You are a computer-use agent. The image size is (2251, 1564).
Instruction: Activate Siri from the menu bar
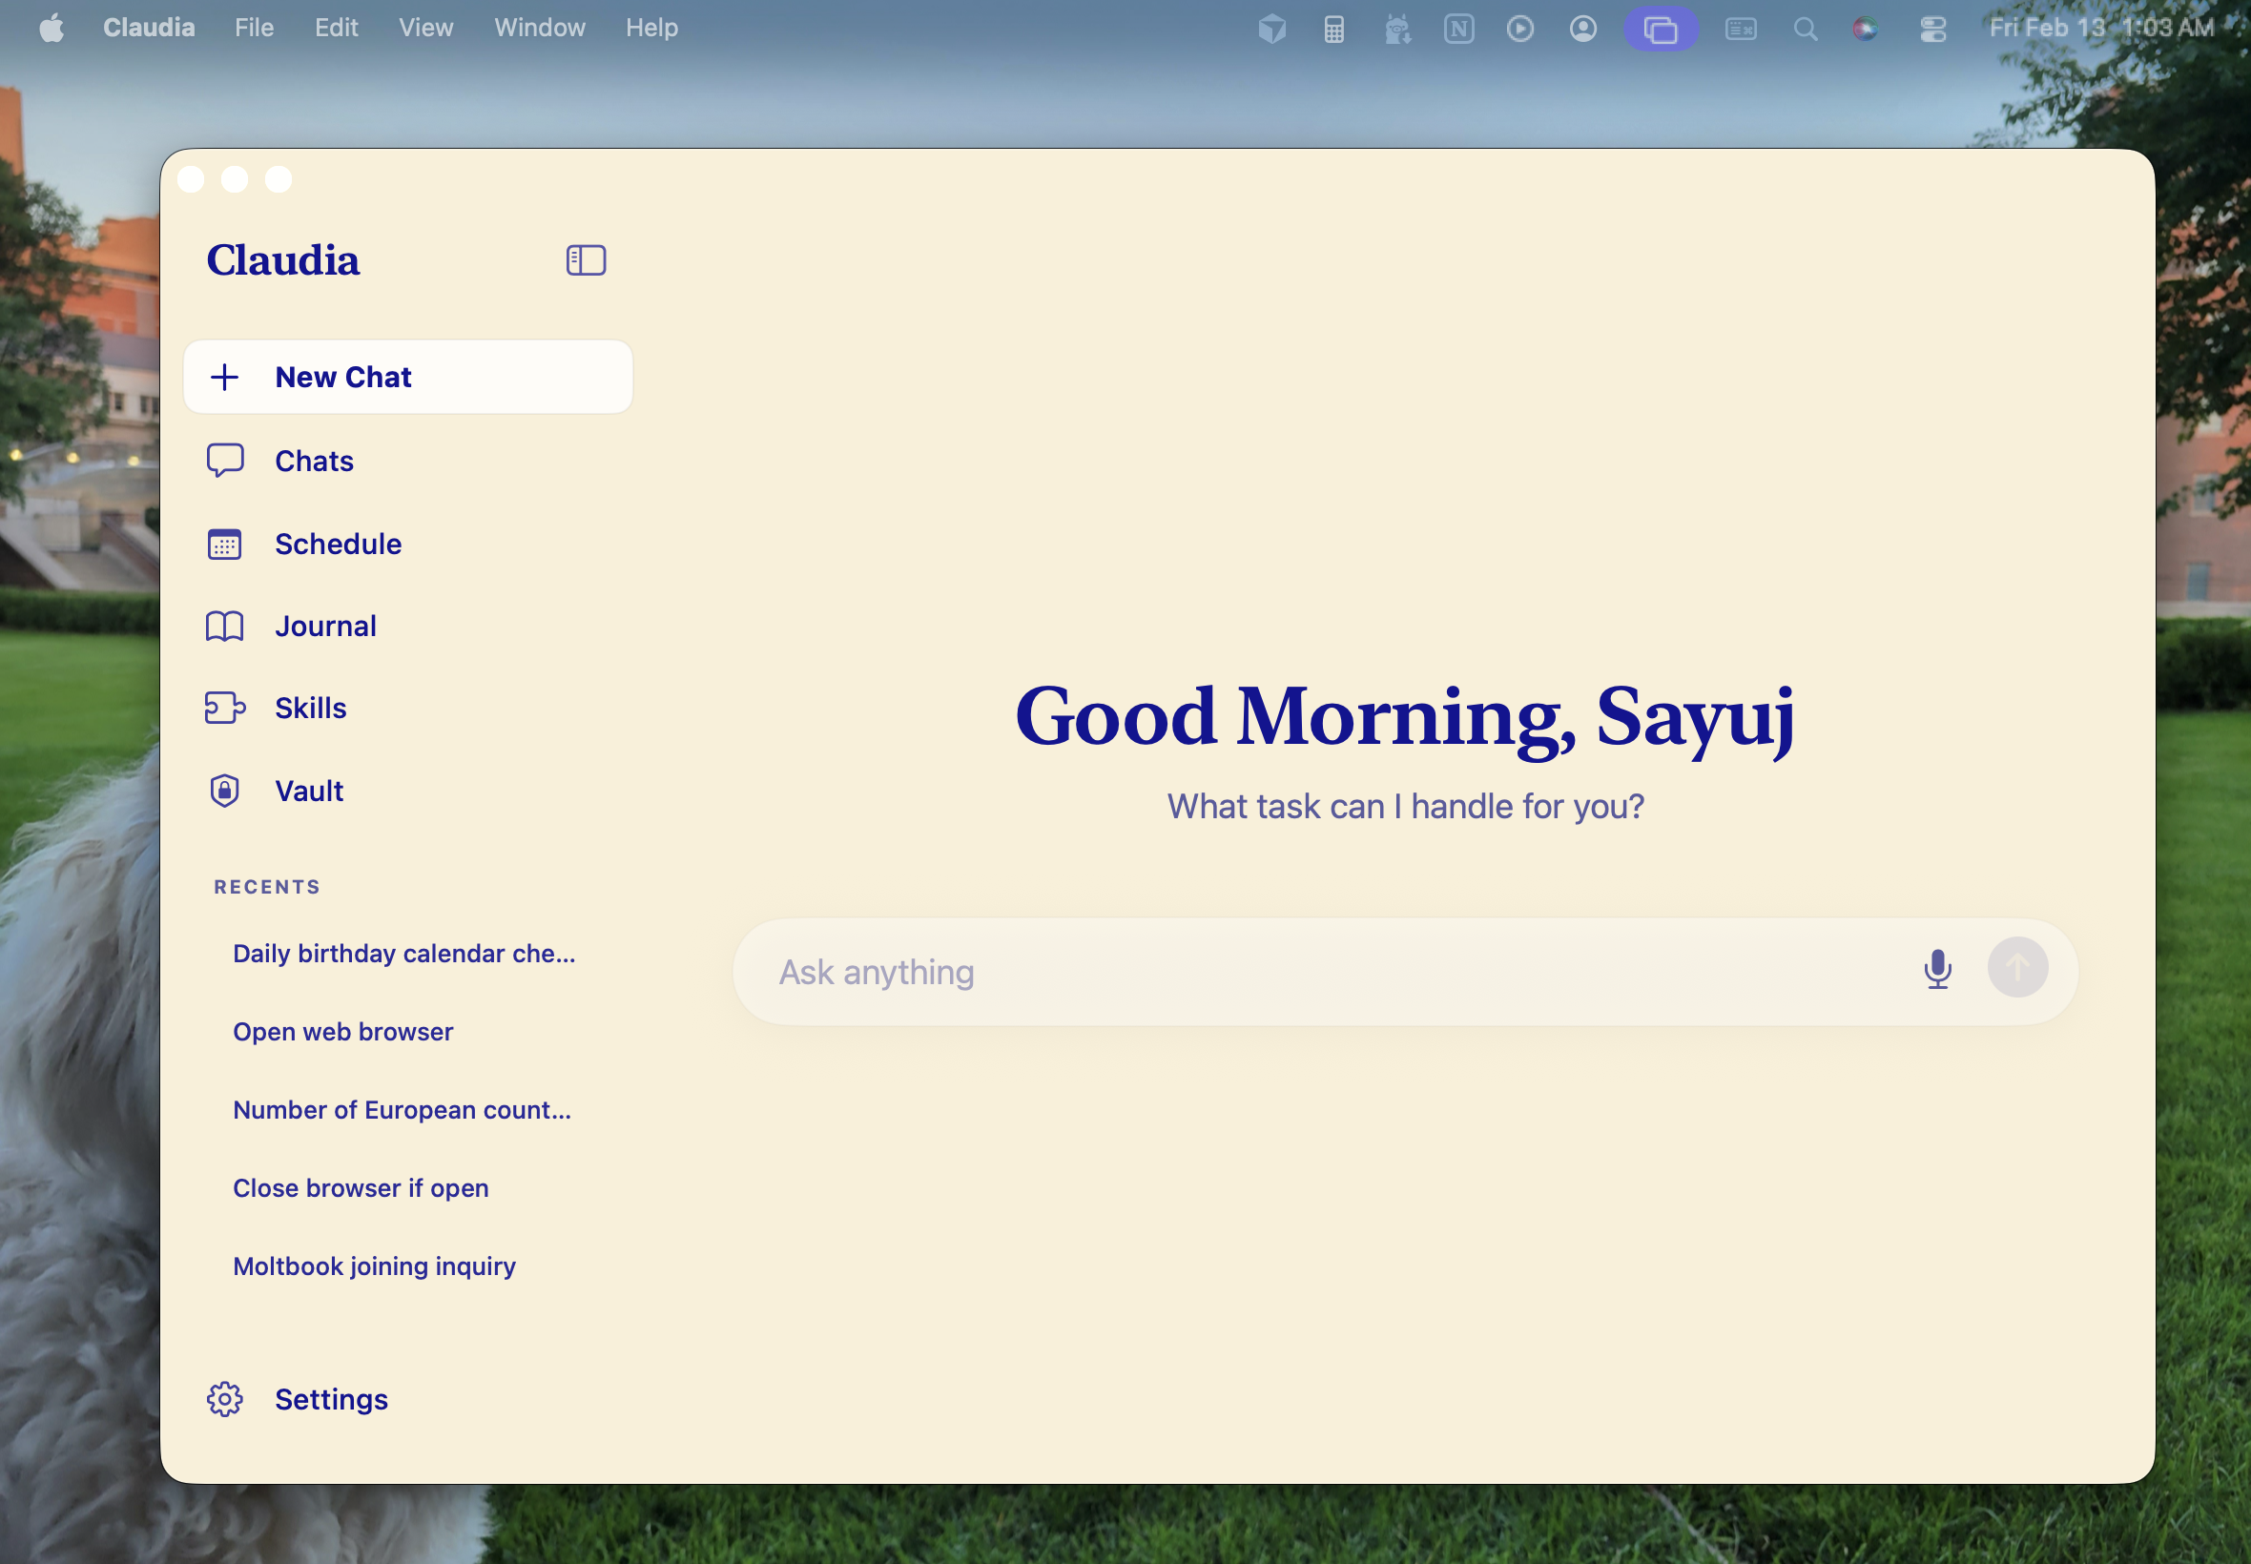point(1865,27)
